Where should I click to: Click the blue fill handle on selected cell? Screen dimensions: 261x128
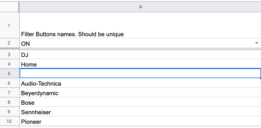pyautogui.click(x=260, y=78)
